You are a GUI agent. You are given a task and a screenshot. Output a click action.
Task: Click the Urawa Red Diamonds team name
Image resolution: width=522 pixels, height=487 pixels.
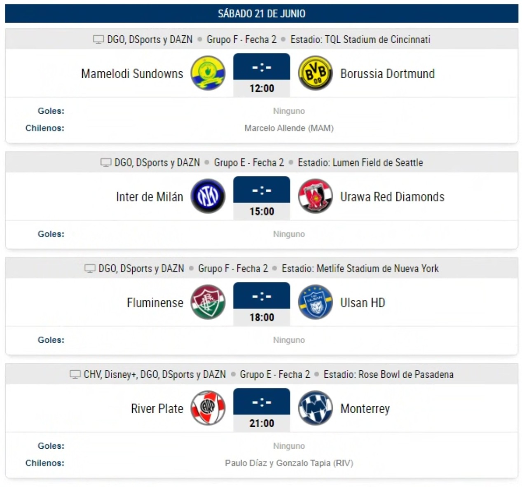pos(392,197)
